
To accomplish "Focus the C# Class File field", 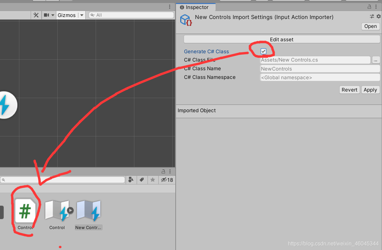I will tap(315, 60).
